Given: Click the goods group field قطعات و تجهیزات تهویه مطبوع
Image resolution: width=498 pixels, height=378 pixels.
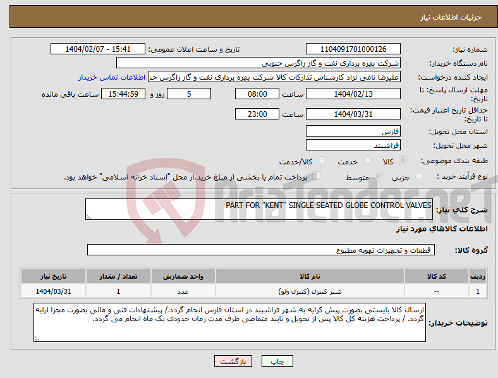Looking at the screenshot, I should point(261,250).
